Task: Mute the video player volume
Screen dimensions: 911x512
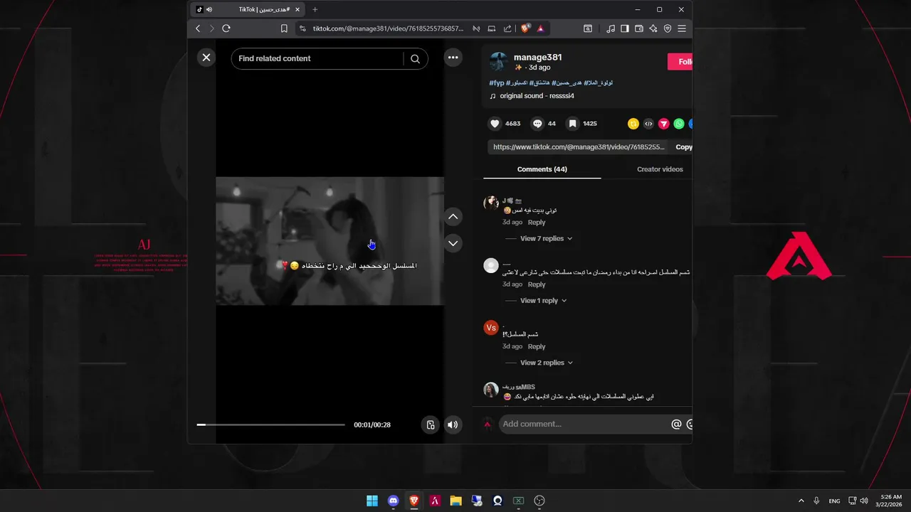Action: coord(453,425)
